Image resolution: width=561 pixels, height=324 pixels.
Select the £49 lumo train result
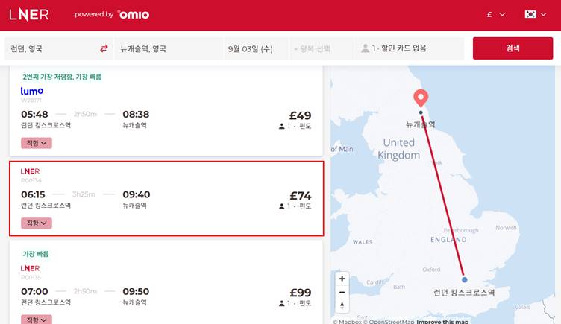166,112
